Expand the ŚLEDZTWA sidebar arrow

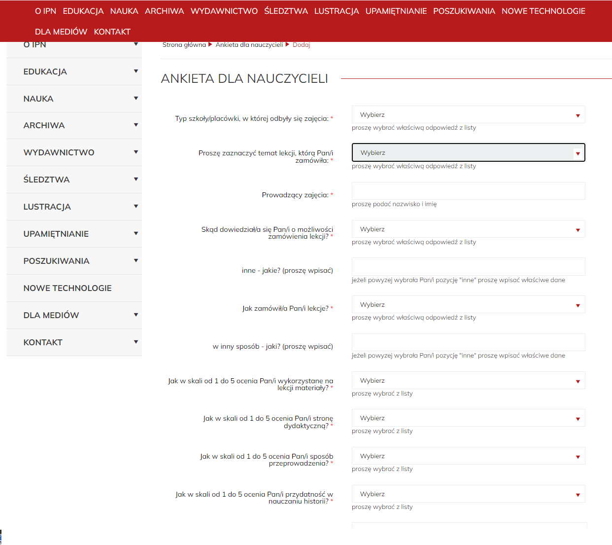point(136,179)
